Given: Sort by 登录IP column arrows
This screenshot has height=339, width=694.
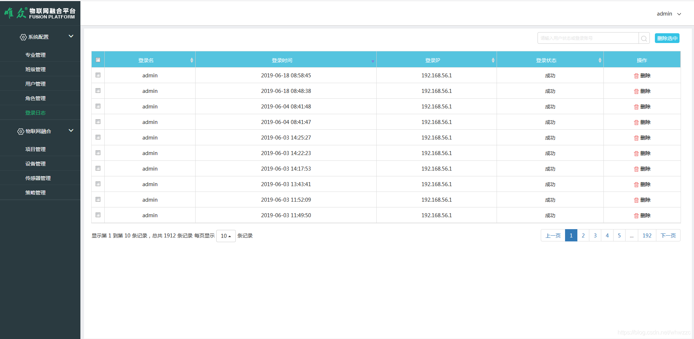Looking at the screenshot, I should pyautogui.click(x=493, y=60).
